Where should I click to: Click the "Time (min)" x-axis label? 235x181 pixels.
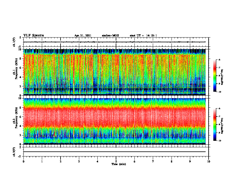(x=119, y=164)
